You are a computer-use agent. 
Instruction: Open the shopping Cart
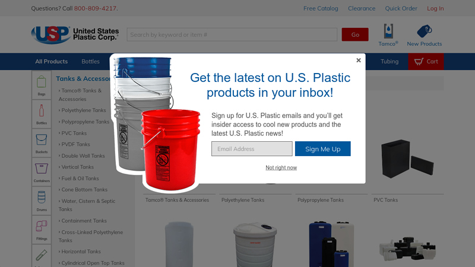426,62
